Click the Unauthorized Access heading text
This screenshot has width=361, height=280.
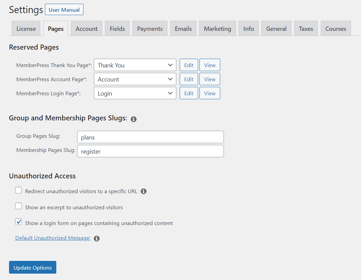(42, 176)
